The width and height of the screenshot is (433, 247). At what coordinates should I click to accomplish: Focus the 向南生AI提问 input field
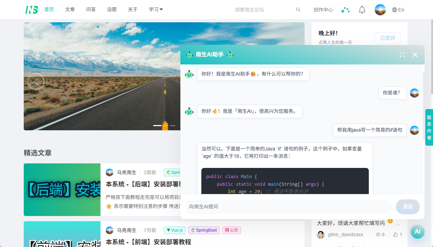pyautogui.click(x=289, y=207)
